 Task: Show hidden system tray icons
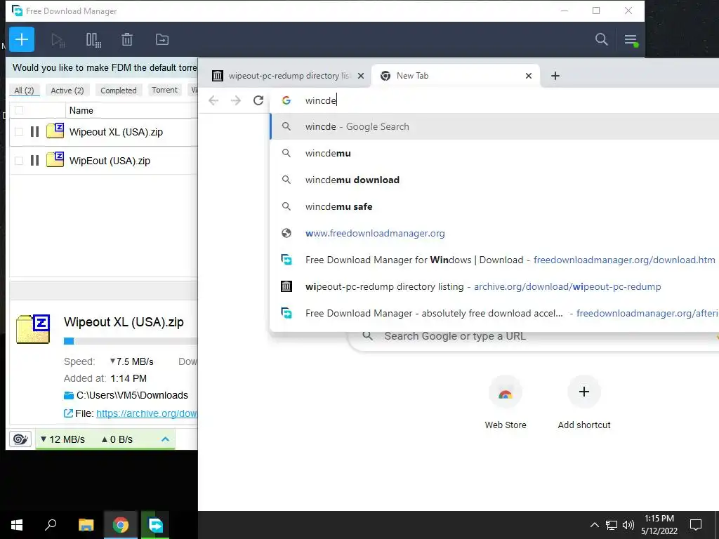[x=594, y=525]
